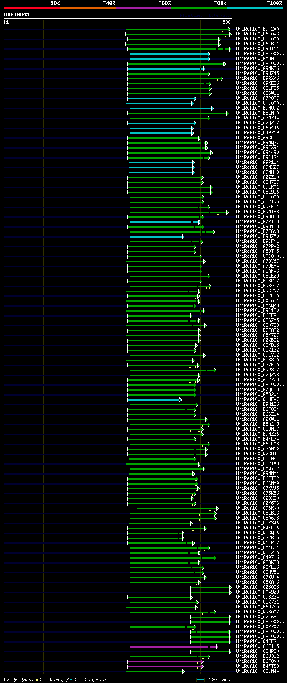Viewport: 287px width, 683px height.
Task: Select hit label UniRef100_C5XQK3
Action: (257, 305)
